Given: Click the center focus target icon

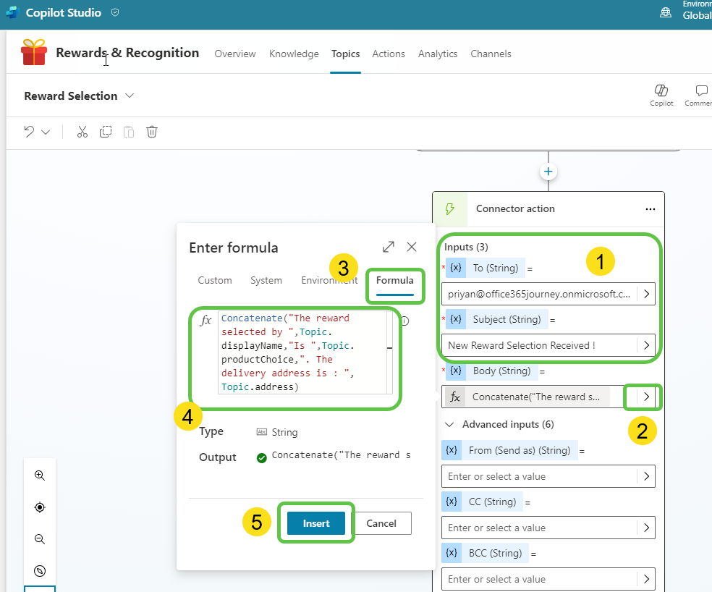Looking at the screenshot, I should [x=40, y=507].
